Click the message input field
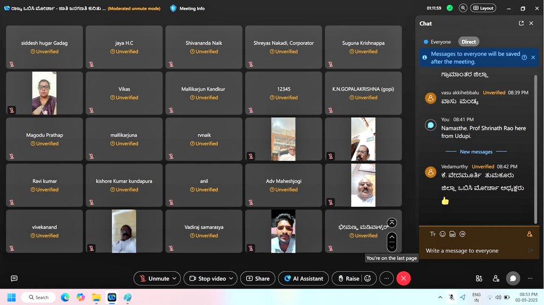The height and width of the screenshot is (305, 544). tap(473, 250)
